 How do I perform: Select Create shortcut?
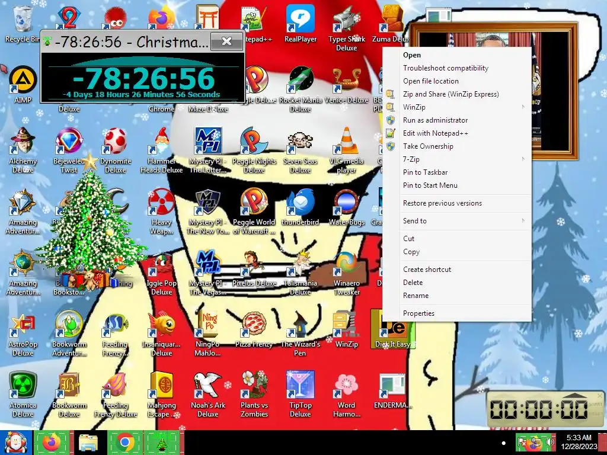coord(457,270)
